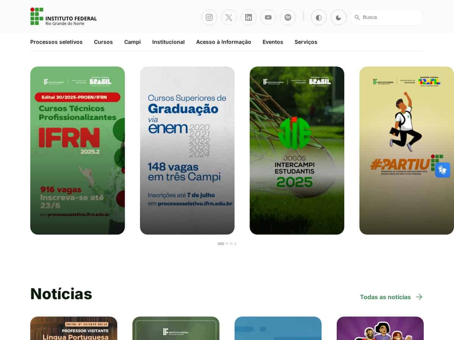Open the Spotify profile icon
454x340 pixels.
(x=288, y=17)
